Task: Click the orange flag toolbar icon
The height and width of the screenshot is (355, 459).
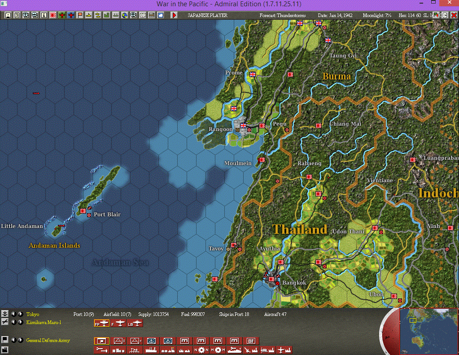Action: point(79,15)
